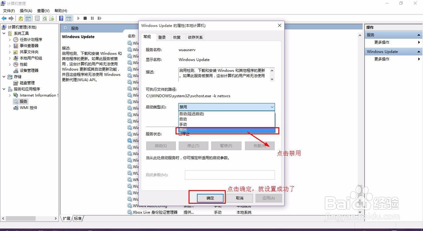Click the 启动参数(M) input field

click(x=230, y=175)
